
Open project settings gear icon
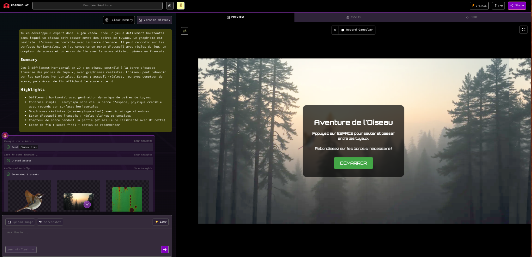pos(170,6)
